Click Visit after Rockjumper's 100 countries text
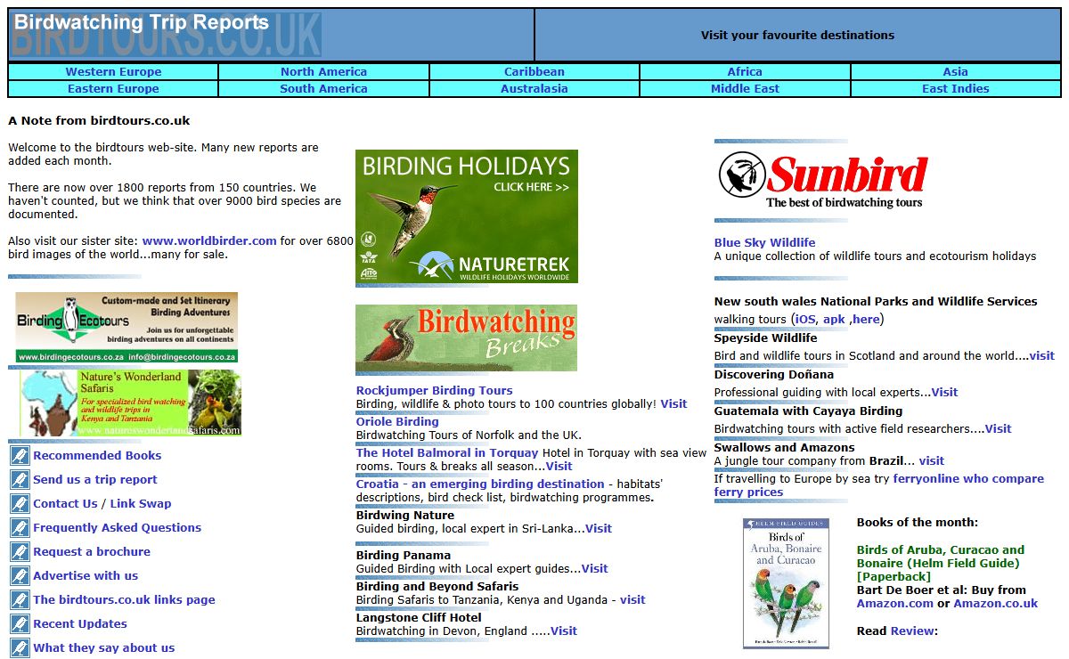 (x=673, y=403)
